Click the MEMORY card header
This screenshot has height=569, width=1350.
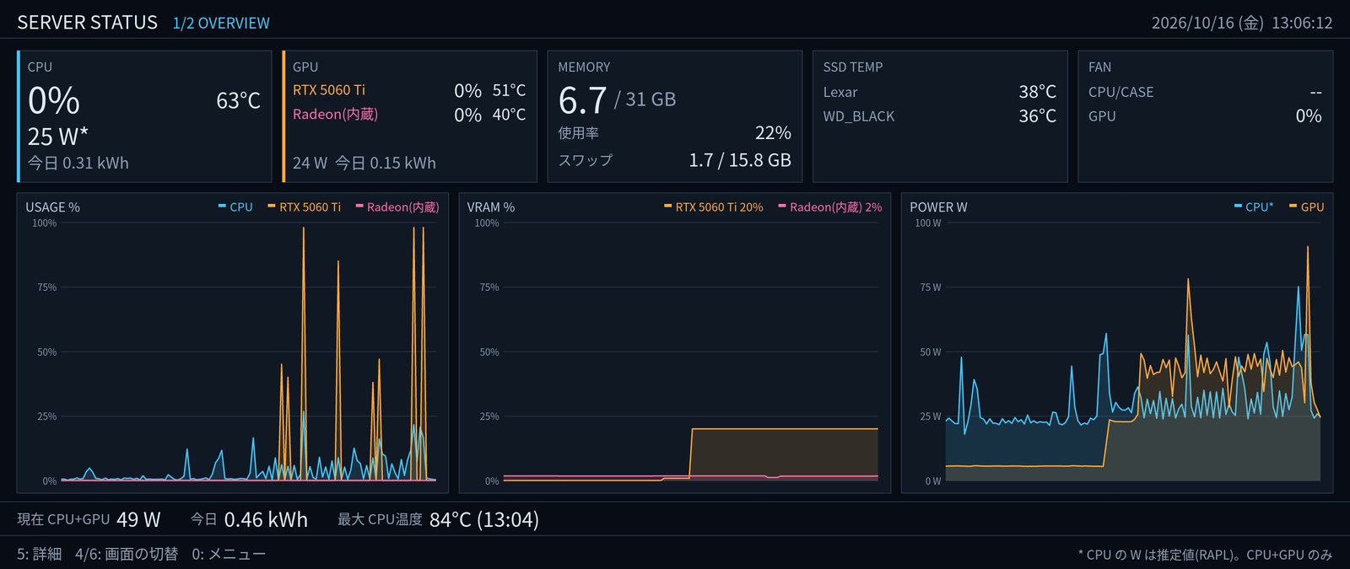(x=584, y=67)
